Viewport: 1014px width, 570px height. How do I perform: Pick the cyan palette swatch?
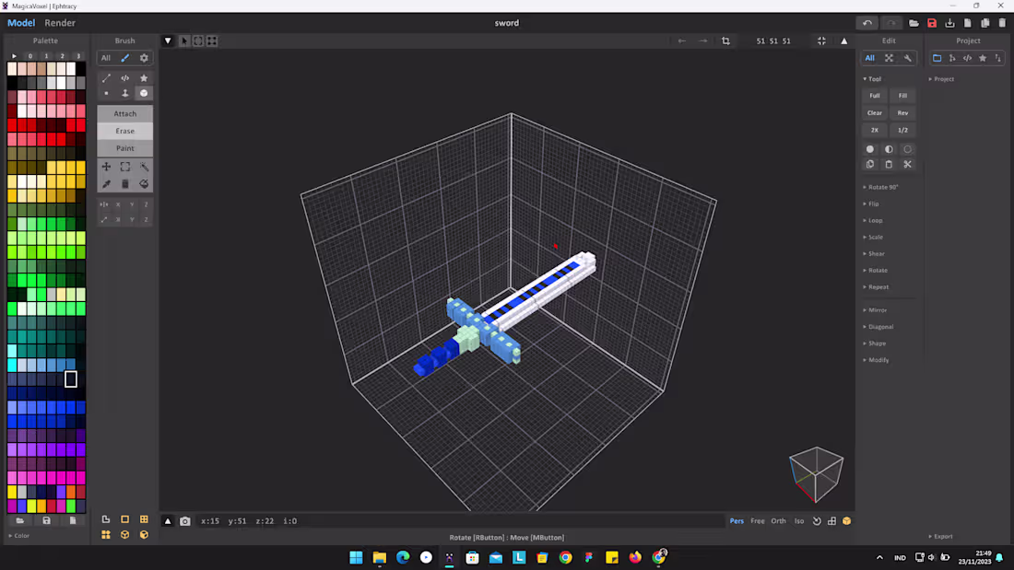tap(12, 366)
